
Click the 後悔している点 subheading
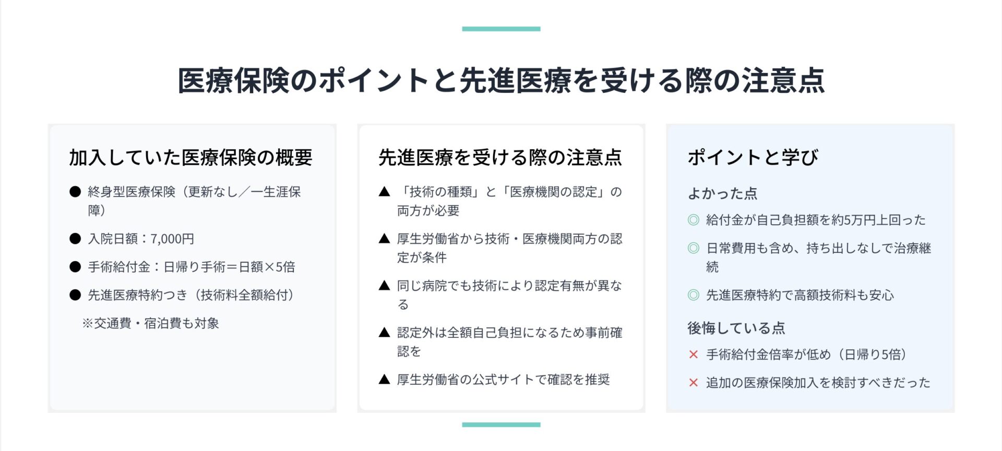point(736,328)
